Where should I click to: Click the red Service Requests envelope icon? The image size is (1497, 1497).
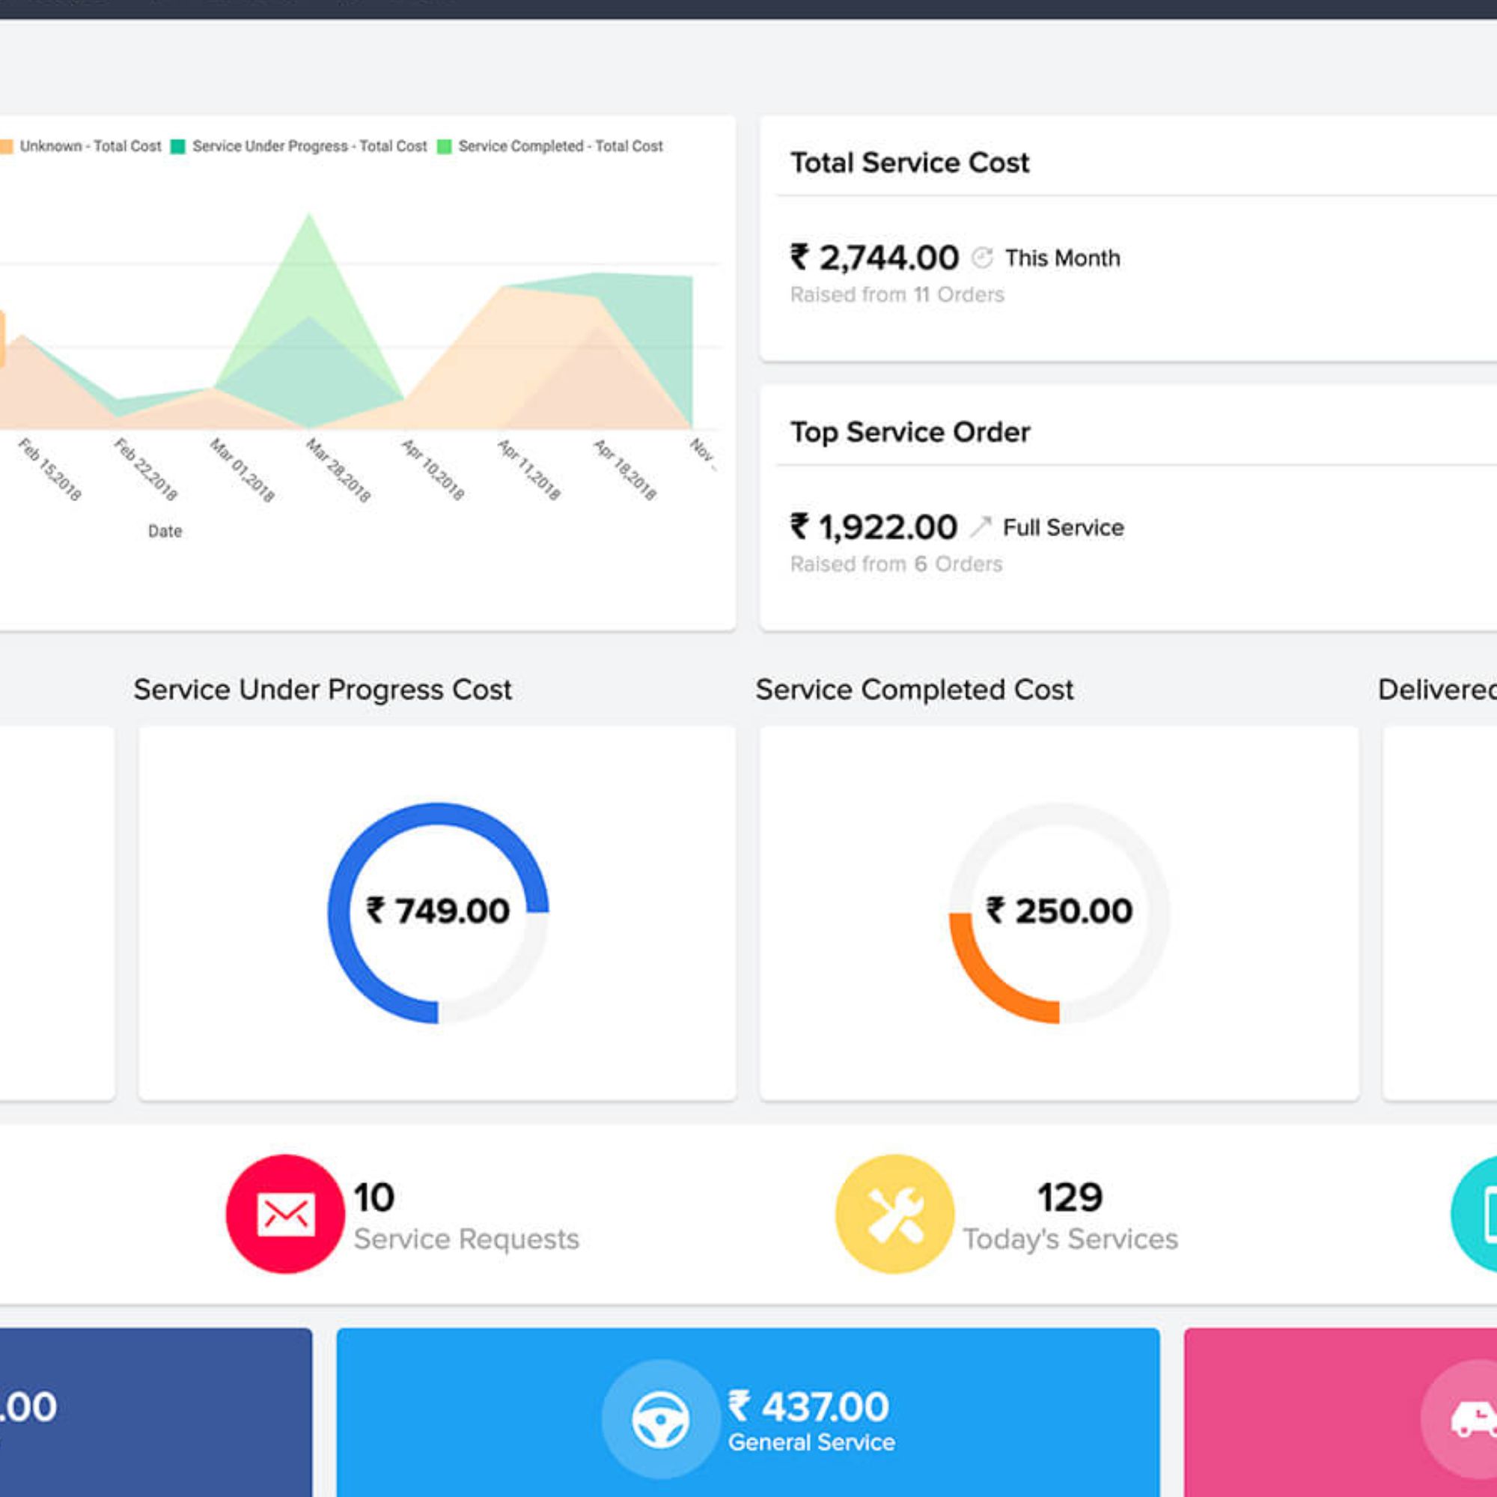click(x=285, y=1214)
